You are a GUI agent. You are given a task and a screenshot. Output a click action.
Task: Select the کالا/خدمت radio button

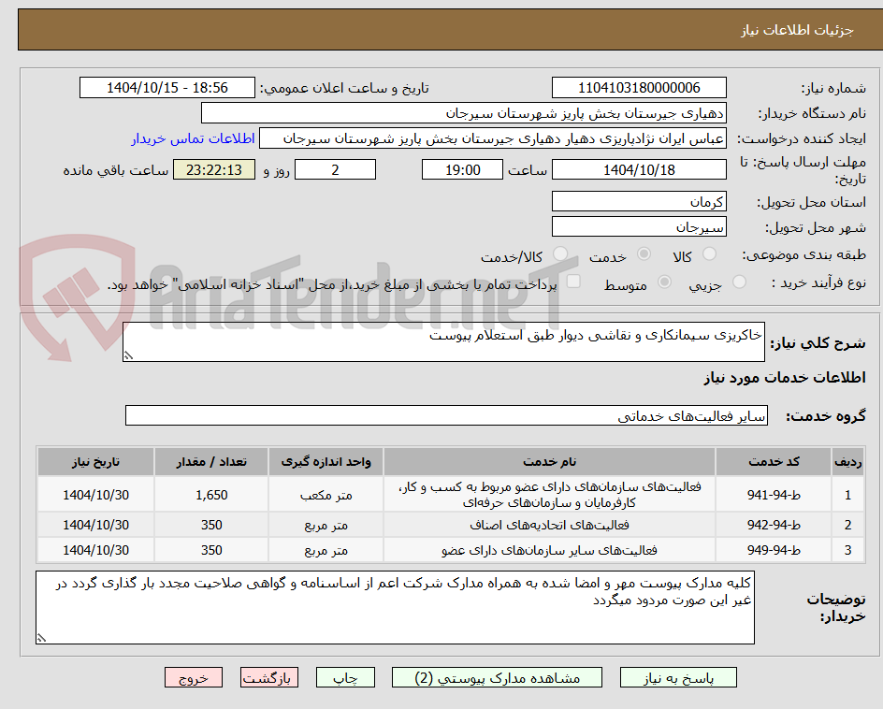[560, 254]
